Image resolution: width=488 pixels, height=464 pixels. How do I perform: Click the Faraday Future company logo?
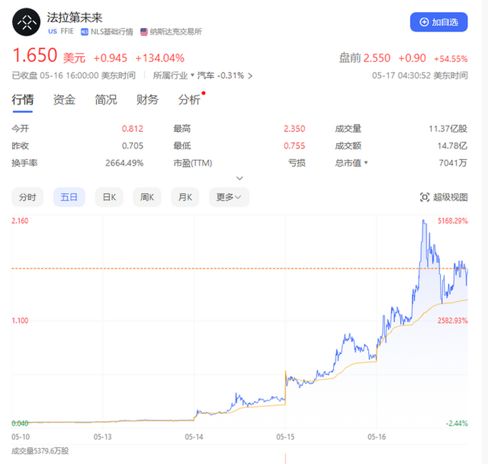(26, 22)
